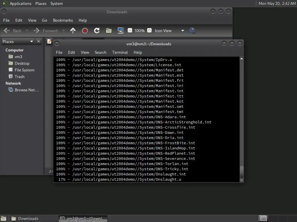The width and height of the screenshot is (297, 222).
Task: Click terminal scrollbar up arrow
Action: point(242,59)
